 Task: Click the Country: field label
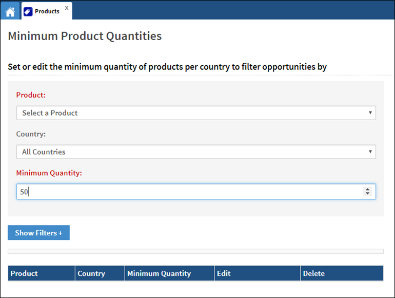[x=31, y=134]
